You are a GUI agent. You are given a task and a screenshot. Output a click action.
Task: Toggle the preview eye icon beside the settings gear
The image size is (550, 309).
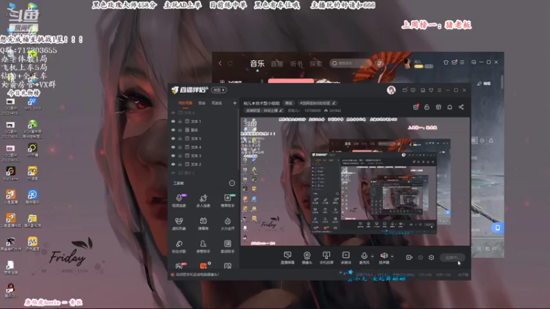pyautogui.click(x=420, y=257)
